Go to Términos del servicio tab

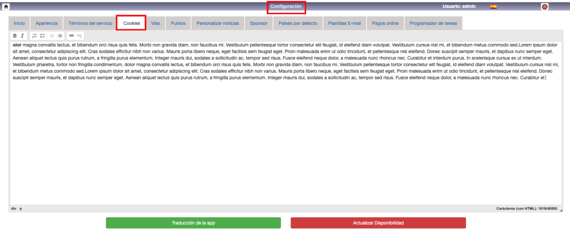90,23
